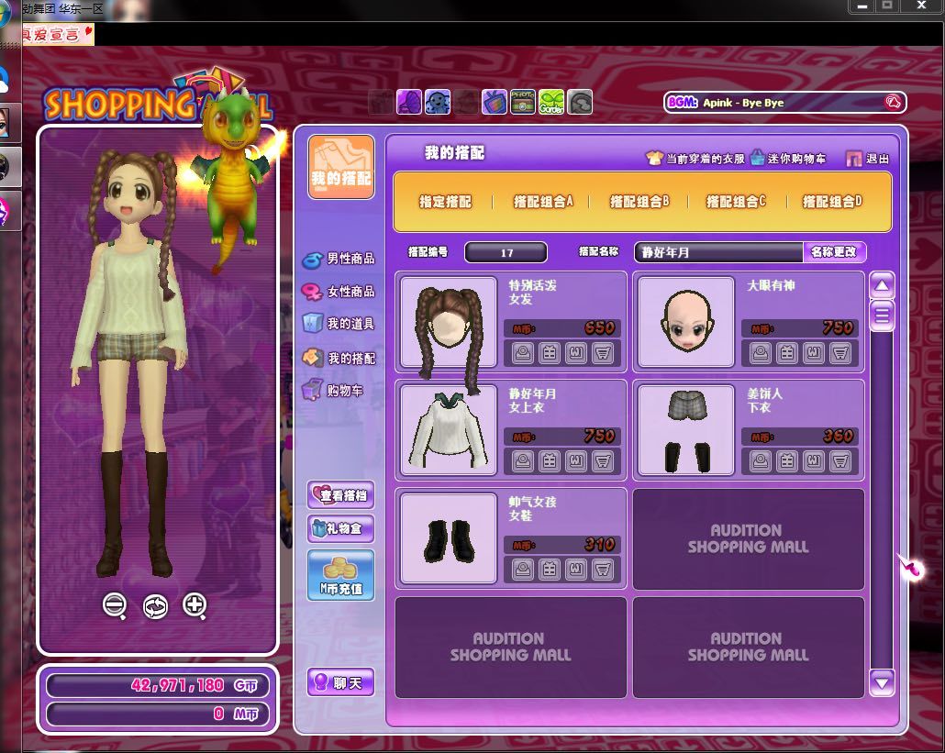The image size is (945, 753).
Task: Select the white sweater thumbnail of 静好年月
Action: (x=449, y=430)
